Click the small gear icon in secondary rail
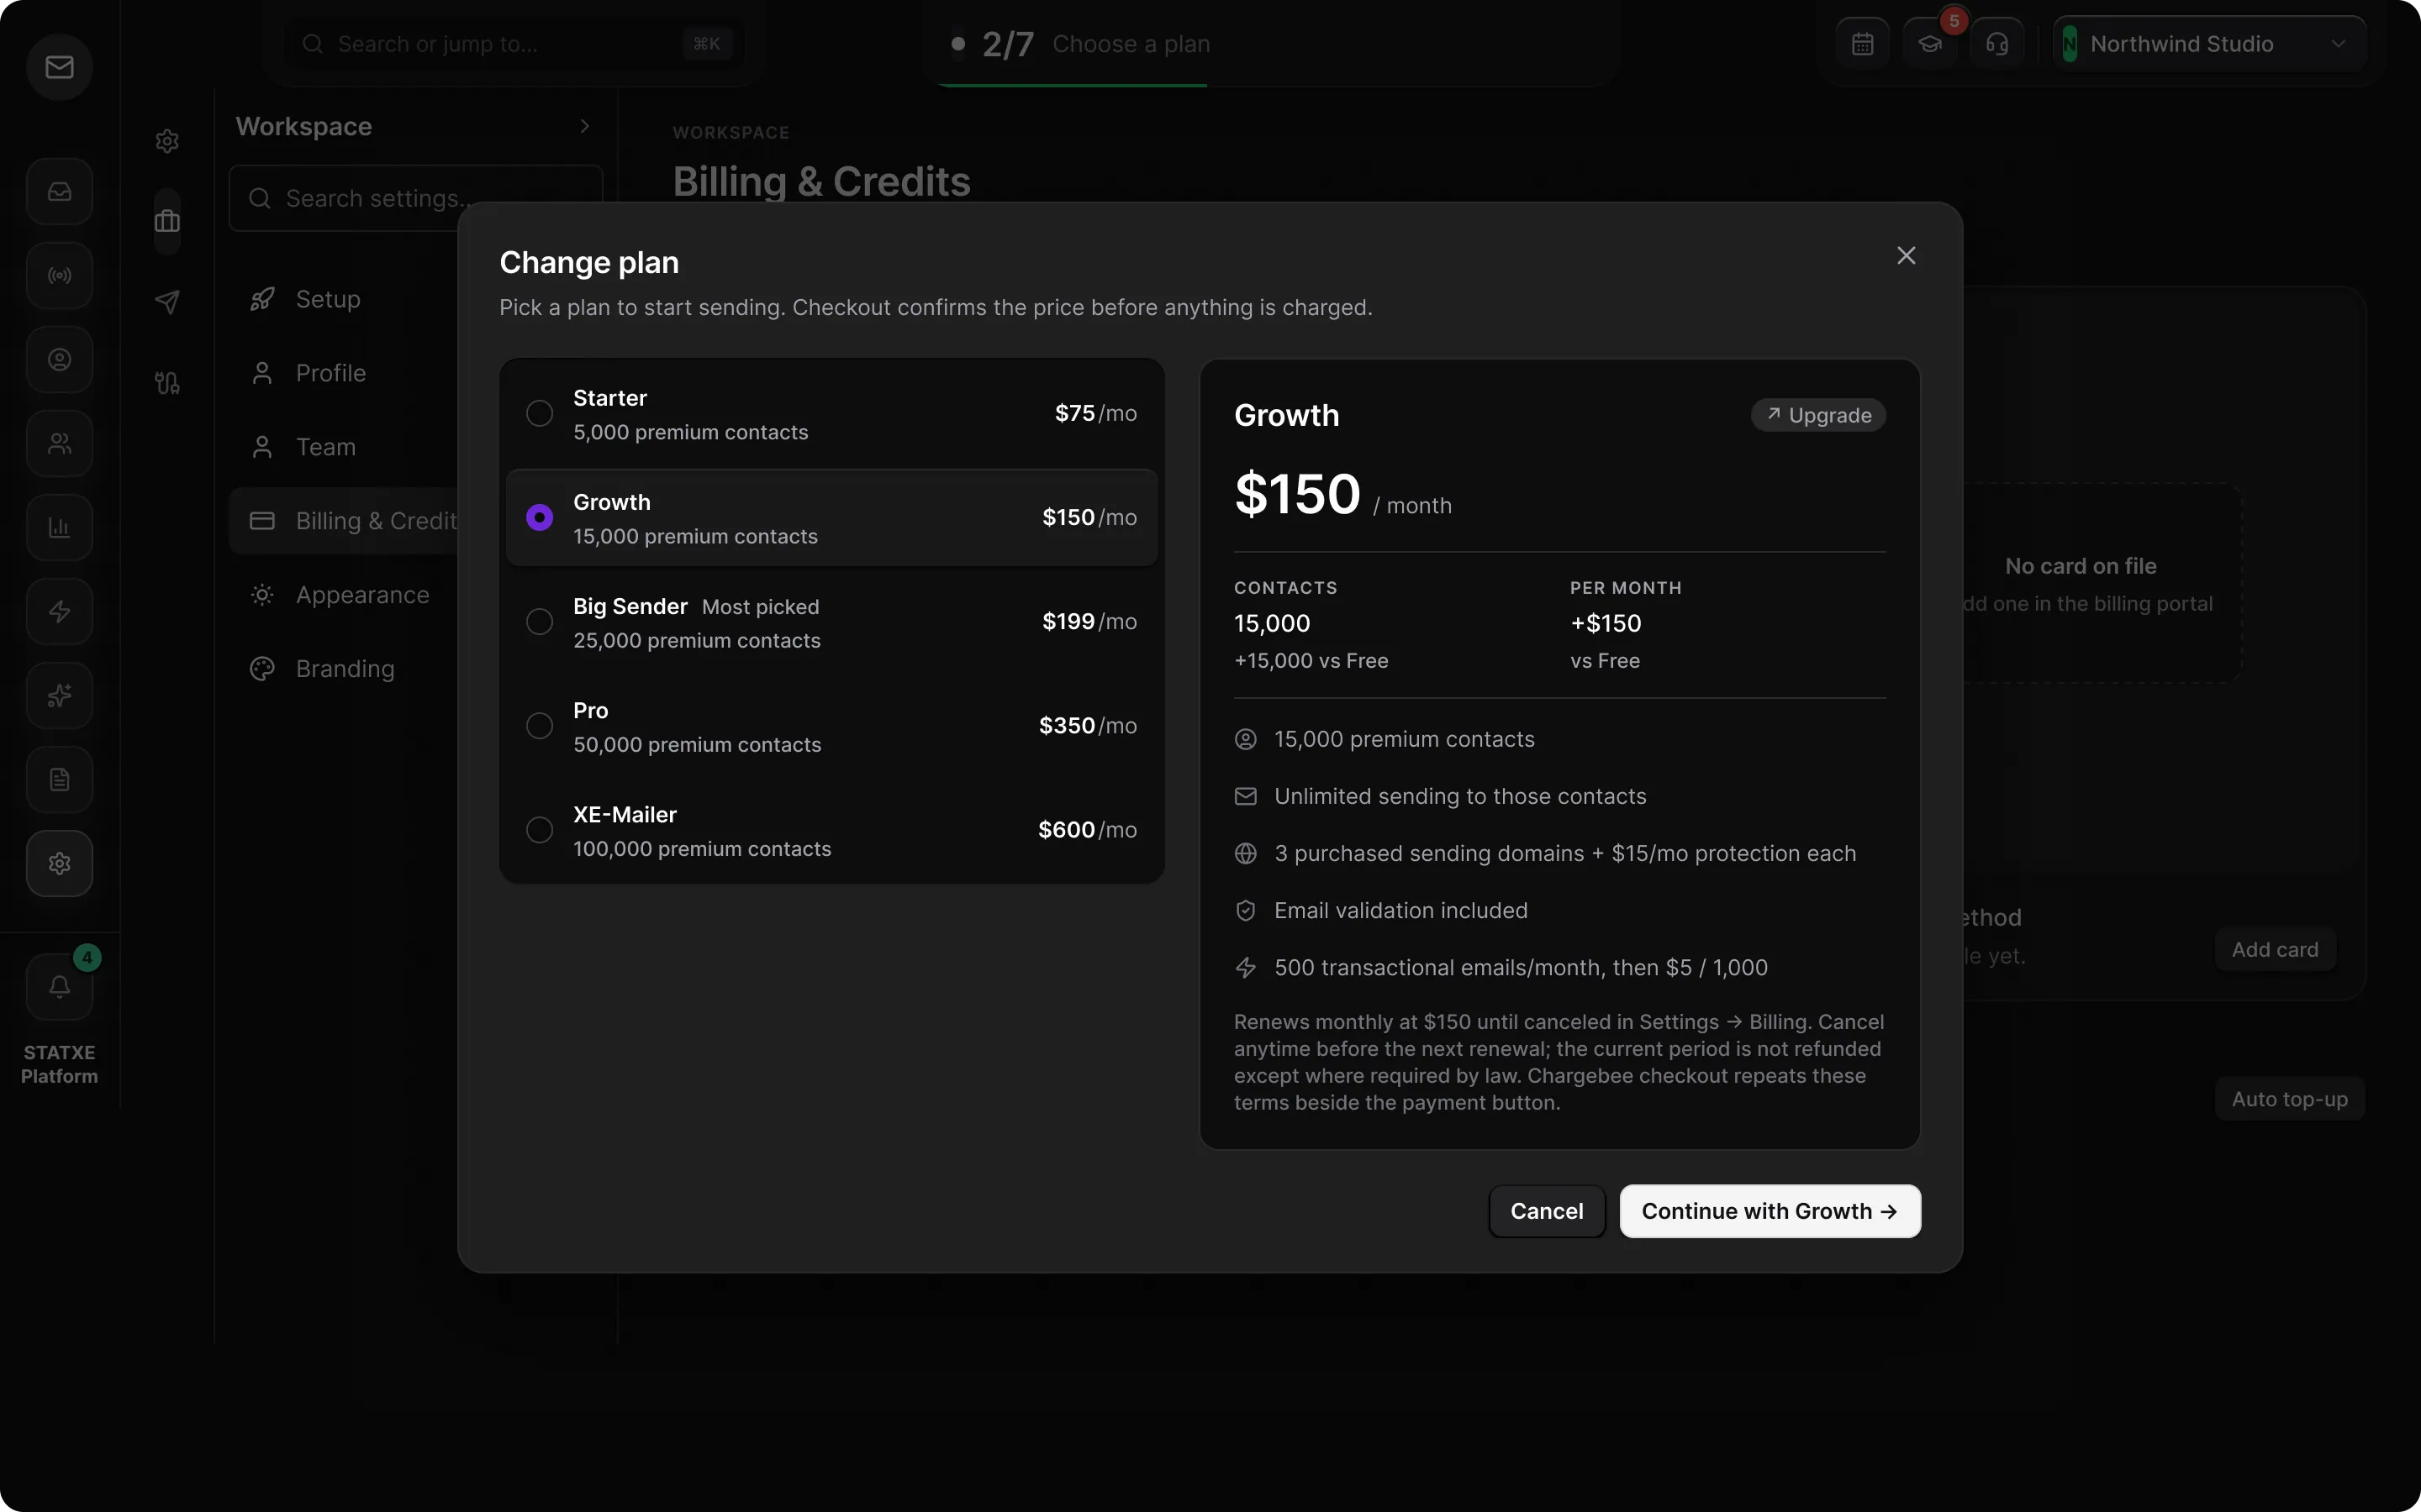 tap(167, 141)
